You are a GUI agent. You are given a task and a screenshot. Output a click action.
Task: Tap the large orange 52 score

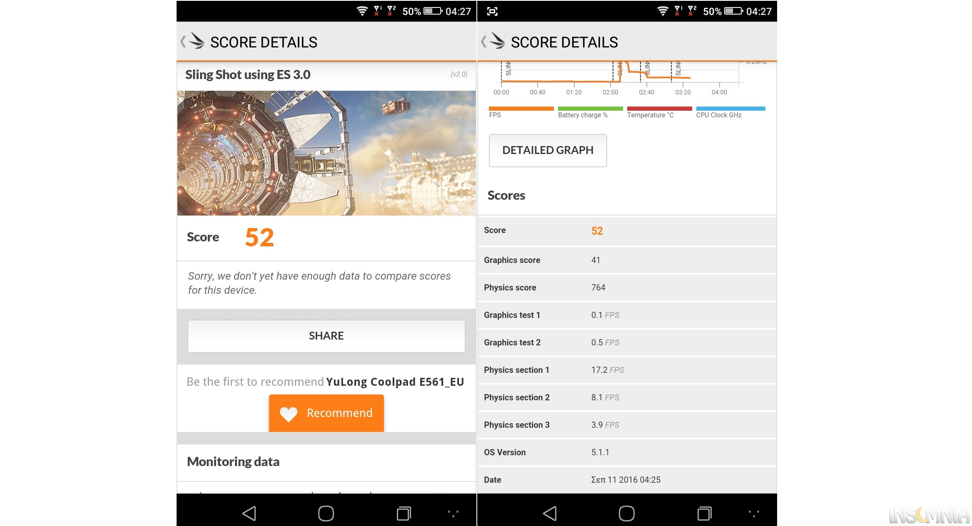(x=259, y=238)
